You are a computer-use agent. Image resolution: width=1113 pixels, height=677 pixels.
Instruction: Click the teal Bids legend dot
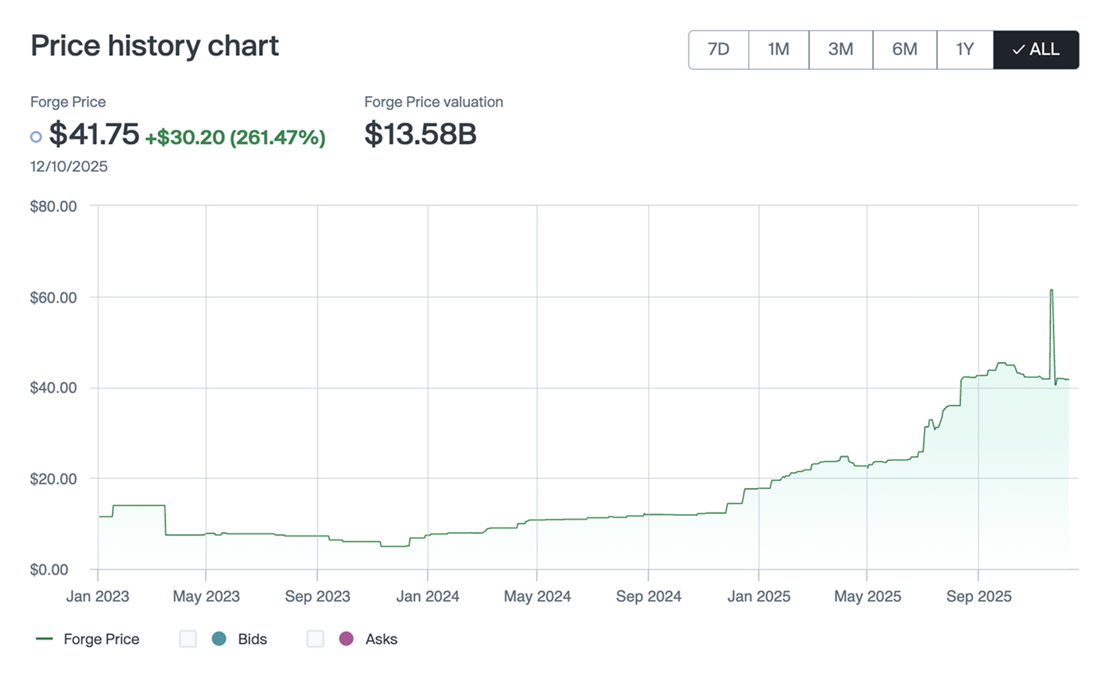(x=219, y=639)
